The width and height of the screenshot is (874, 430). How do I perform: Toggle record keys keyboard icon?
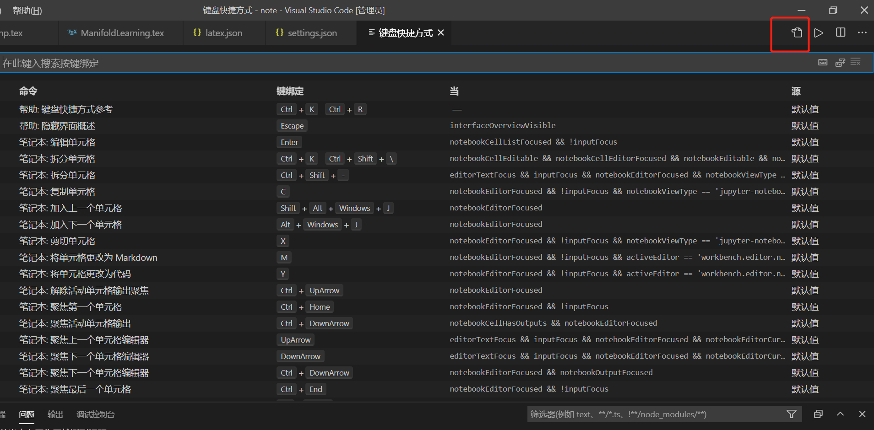[x=823, y=62]
